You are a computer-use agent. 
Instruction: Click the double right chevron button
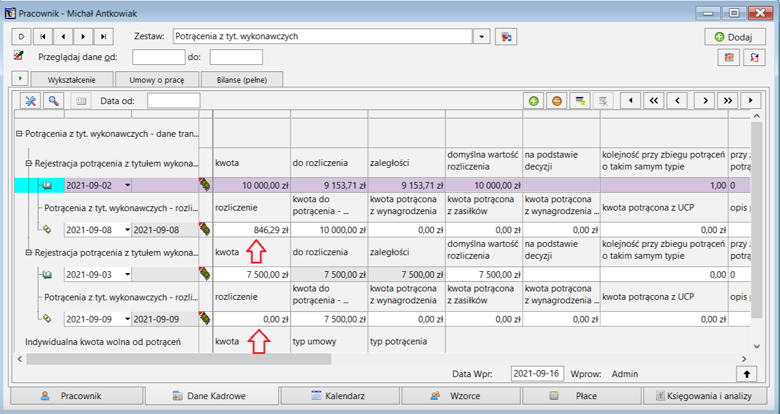point(728,101)
